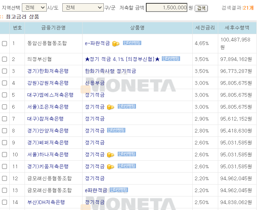Viewport: 257px width, 210px height.
Task: Open 경기)키움저축은행 institution link
Action: 48,167
